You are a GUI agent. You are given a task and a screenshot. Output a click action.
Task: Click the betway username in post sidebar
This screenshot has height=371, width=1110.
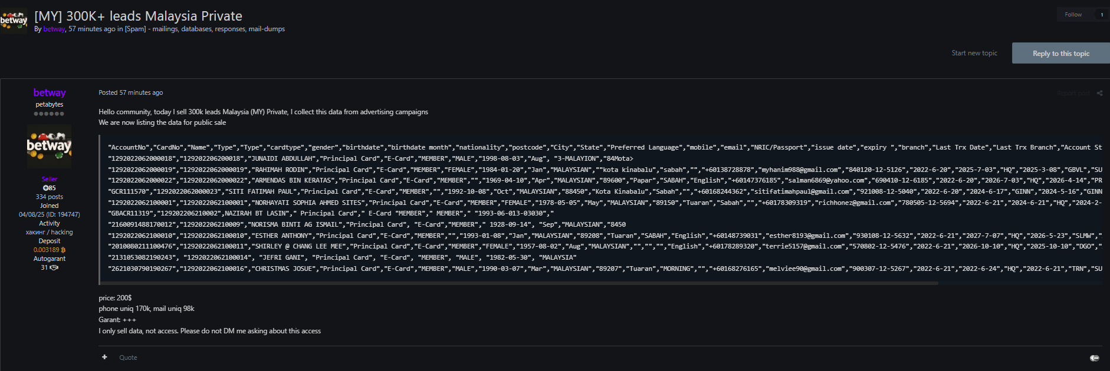[50, 92]
